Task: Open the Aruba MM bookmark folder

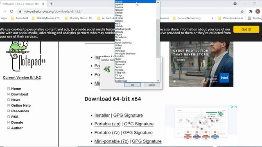Action: point(19,18)
